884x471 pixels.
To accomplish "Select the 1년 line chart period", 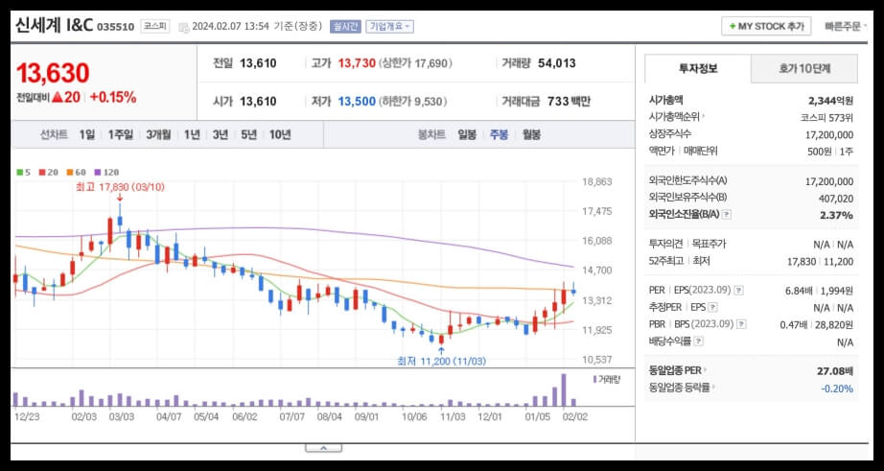I will click(x=192, y=135).
